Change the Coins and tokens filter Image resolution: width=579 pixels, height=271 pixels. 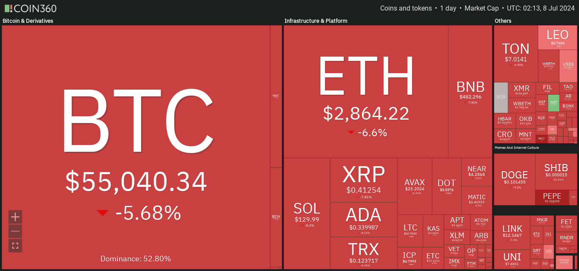tap(406, 8)
